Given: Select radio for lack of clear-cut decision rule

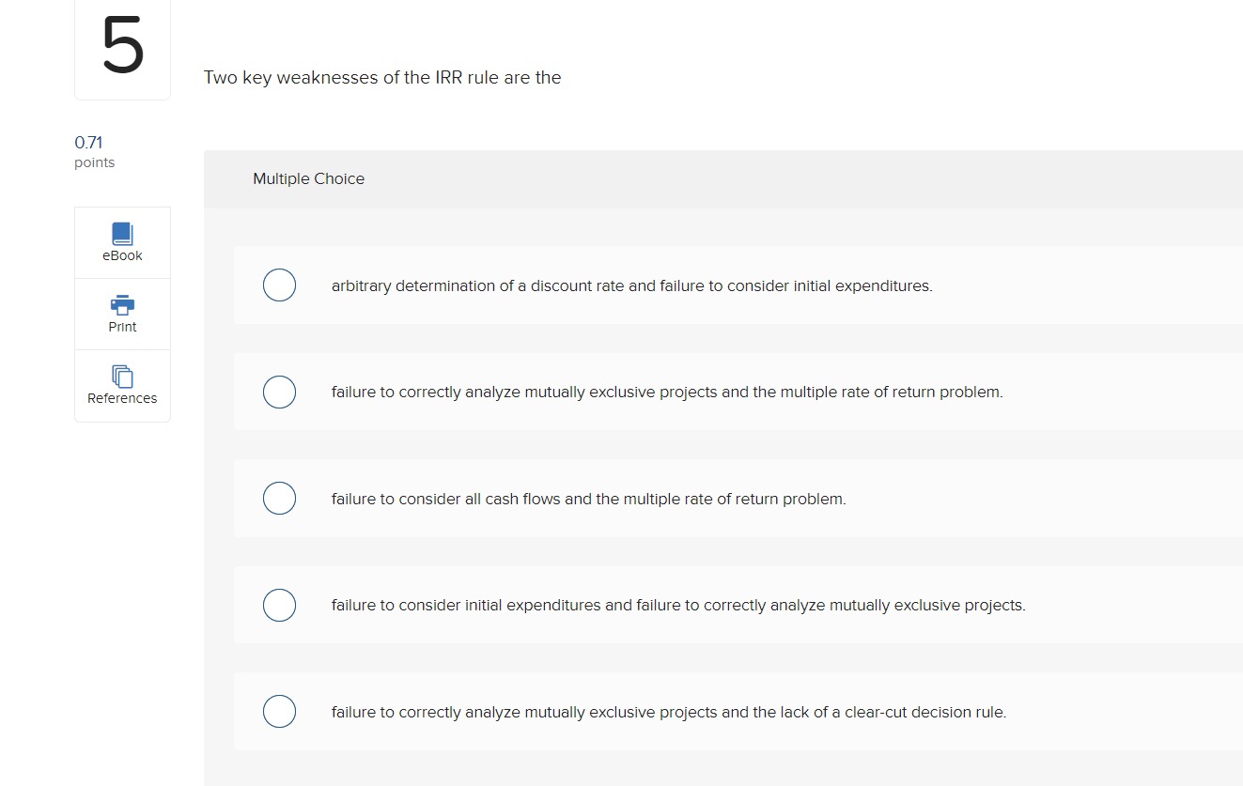Looking at the screenshot, I should (279, 712).
